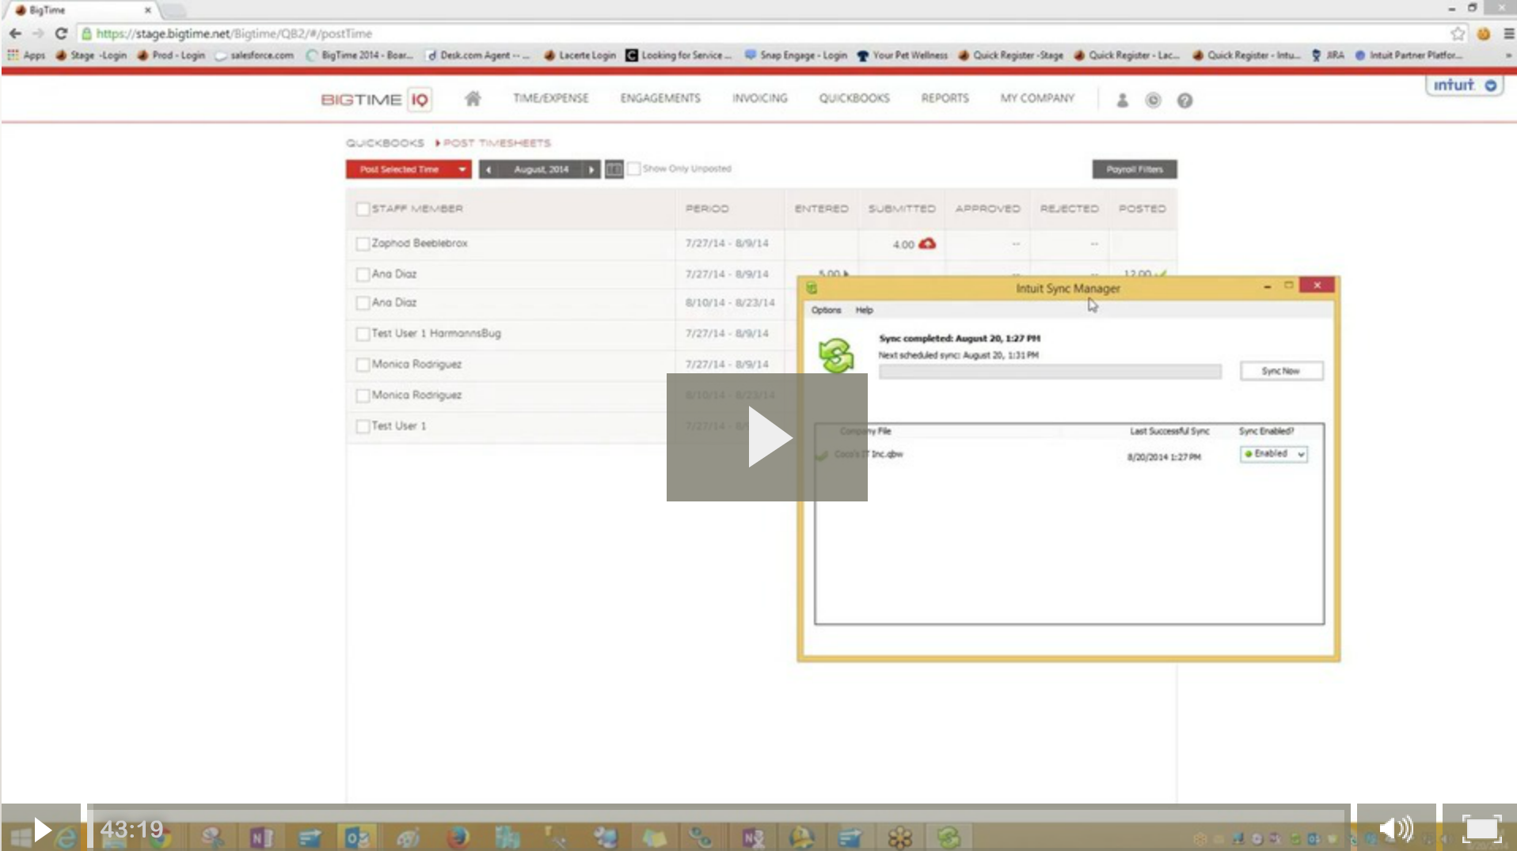Open the BigTime home icon
The image size is (1517, 851).
[x=473, y=99]
